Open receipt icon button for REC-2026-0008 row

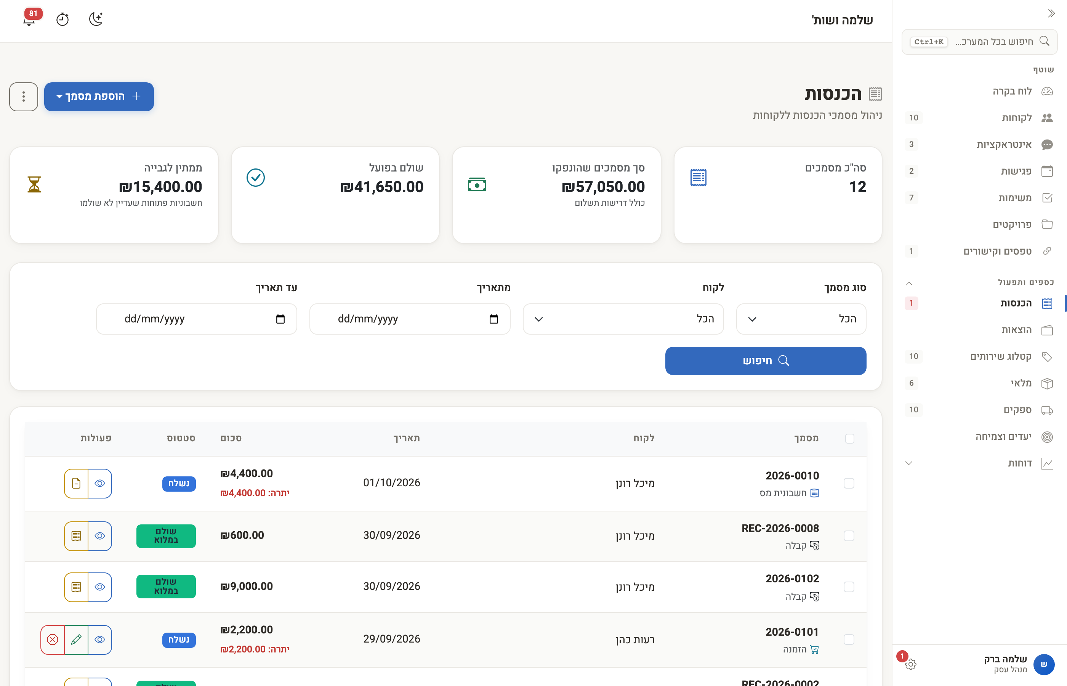(76, 536)
